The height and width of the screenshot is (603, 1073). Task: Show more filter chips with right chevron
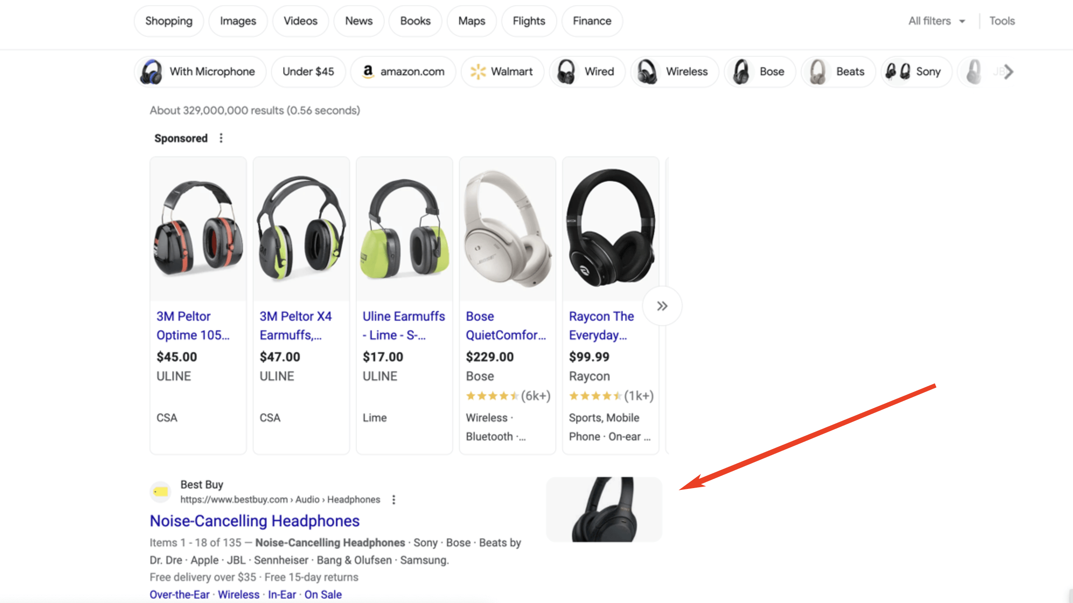click(1008, 72)
